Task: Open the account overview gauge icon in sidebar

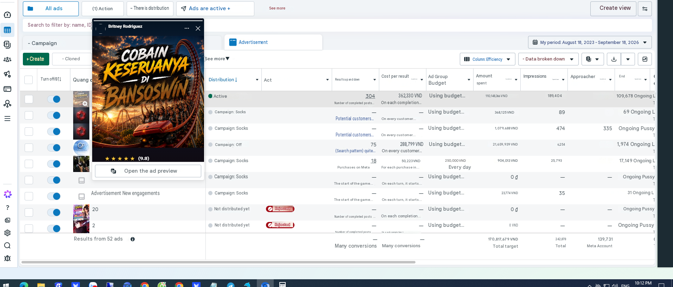Action: coord(7,15)
